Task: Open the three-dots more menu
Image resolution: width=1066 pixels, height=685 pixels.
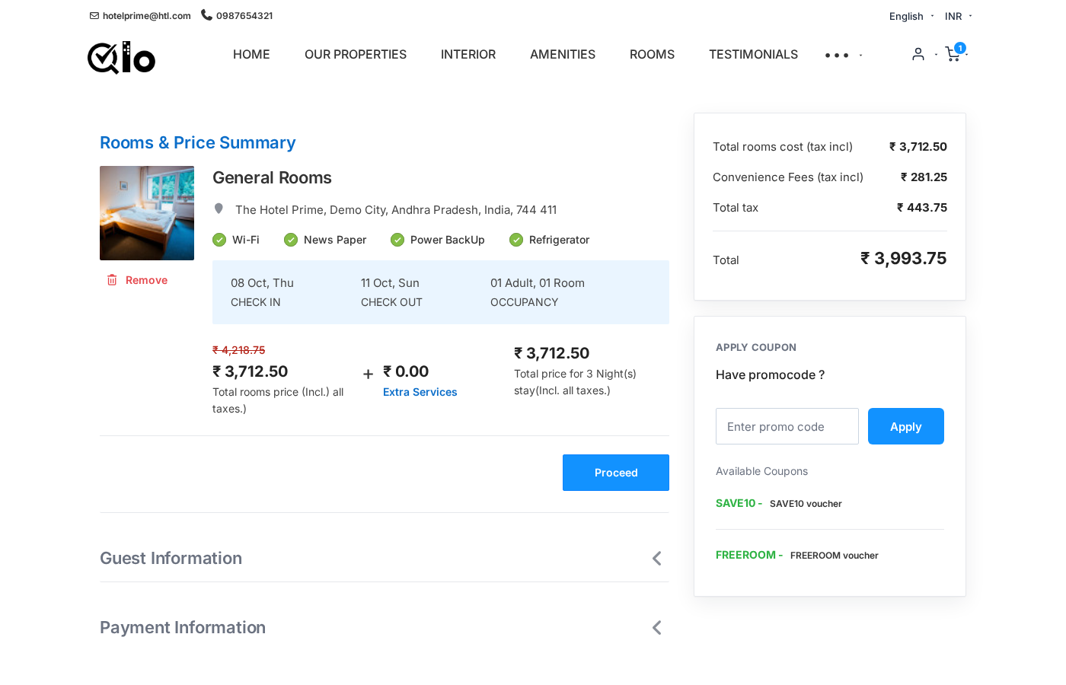Action: 837,55
